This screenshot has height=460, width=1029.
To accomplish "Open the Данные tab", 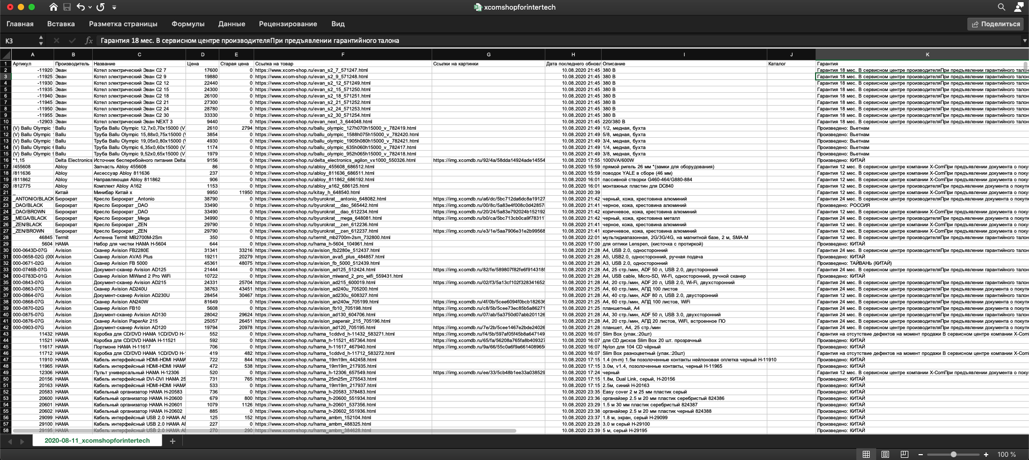I will tap(232, 24).
